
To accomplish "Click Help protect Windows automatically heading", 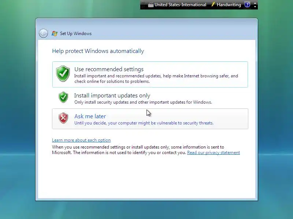I will pyautogui.click(x=98, y=51).
